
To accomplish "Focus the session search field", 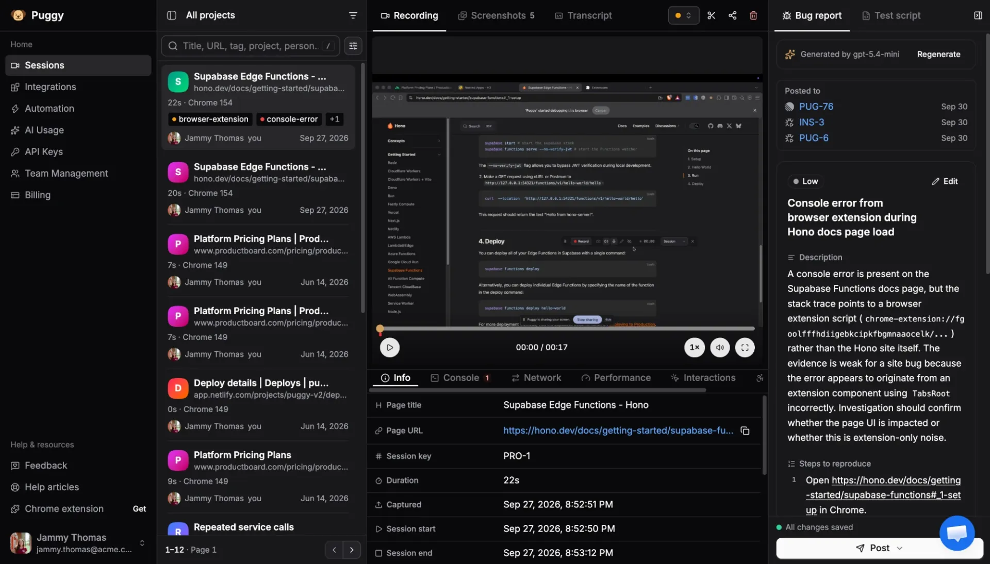I will (x=251, y=46).
